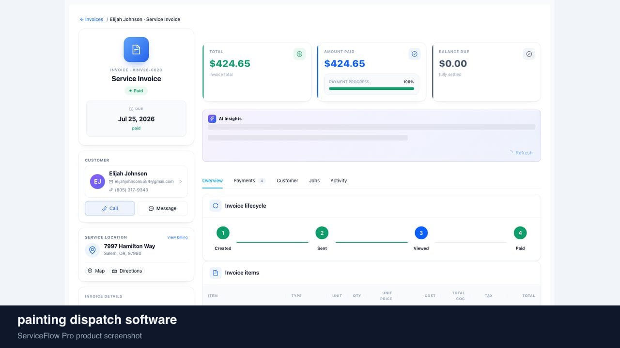Click the Invoice items document icon
Image resolution: width=620 pixels, height=348 pixels.
[216, 273]
